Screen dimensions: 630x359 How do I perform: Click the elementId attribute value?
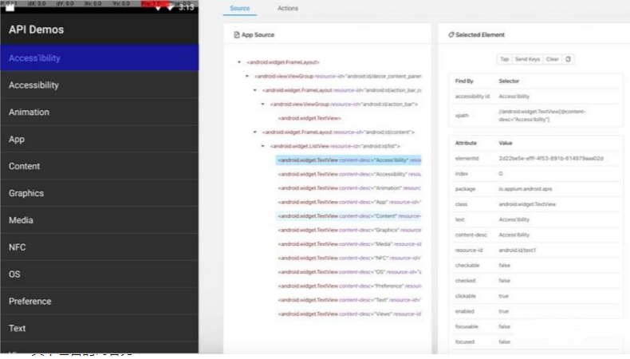551,159
